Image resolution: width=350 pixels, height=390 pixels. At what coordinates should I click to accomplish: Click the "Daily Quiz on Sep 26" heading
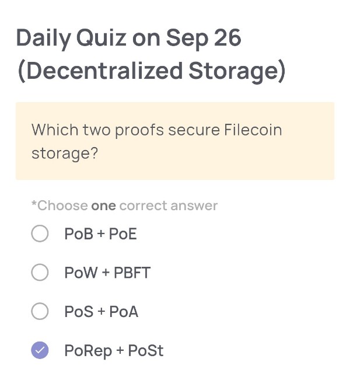128,38
